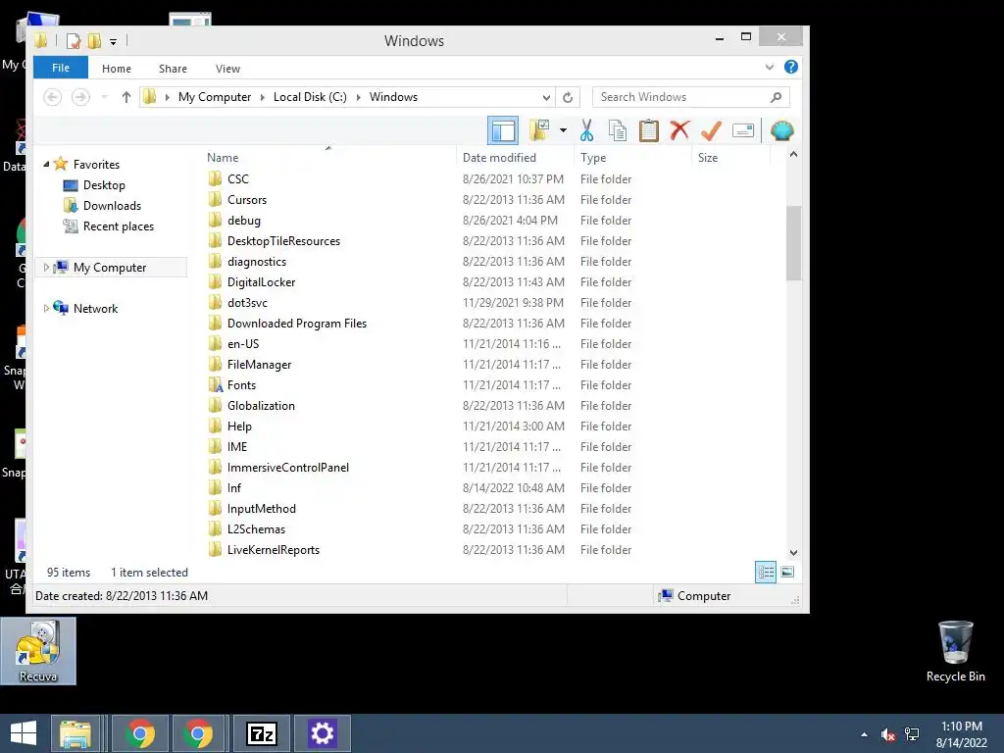Open the Customize Quick Access Toolbar dropdown
Viewport: 1004px width, 753px height.
(x=114, y=42)
